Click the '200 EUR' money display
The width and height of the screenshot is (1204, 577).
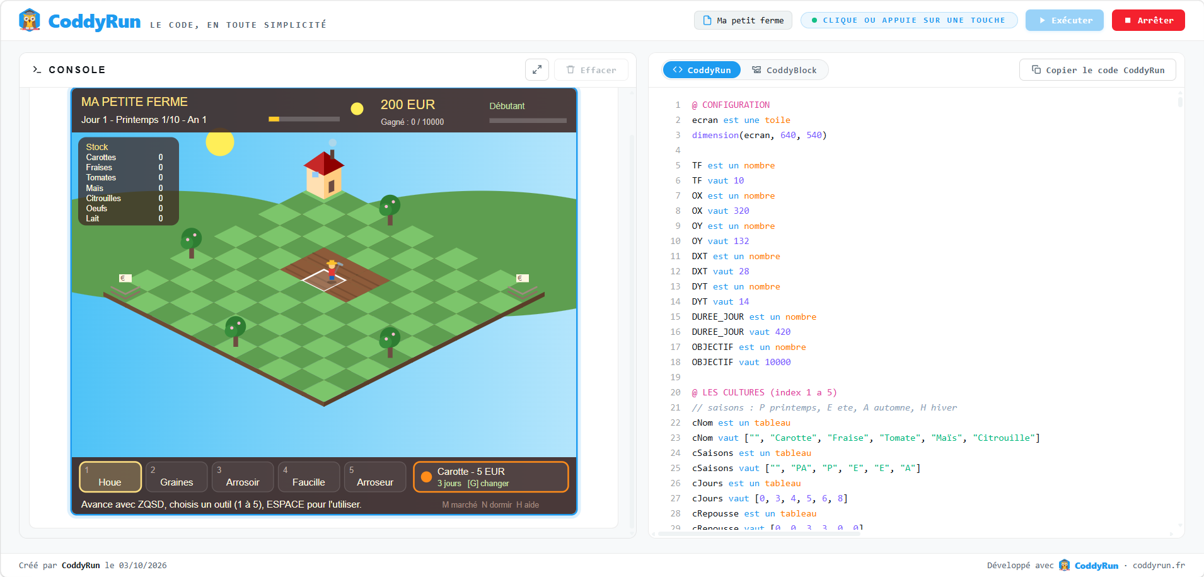click(x=408, y=105)
